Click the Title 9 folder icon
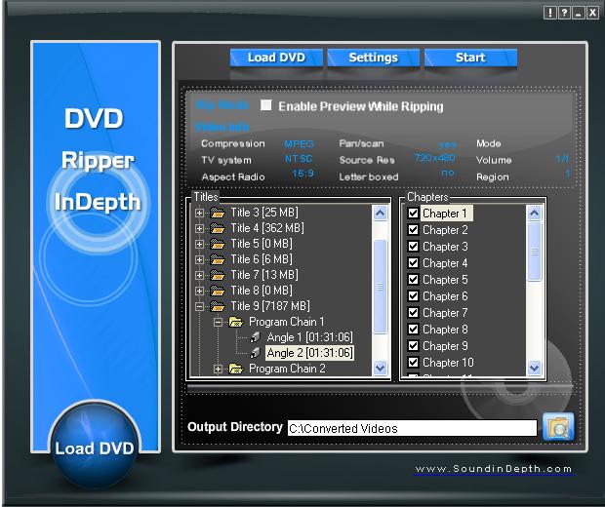This screenshot has width=605, height=507. pyautogui.click(x=218, y=306)
